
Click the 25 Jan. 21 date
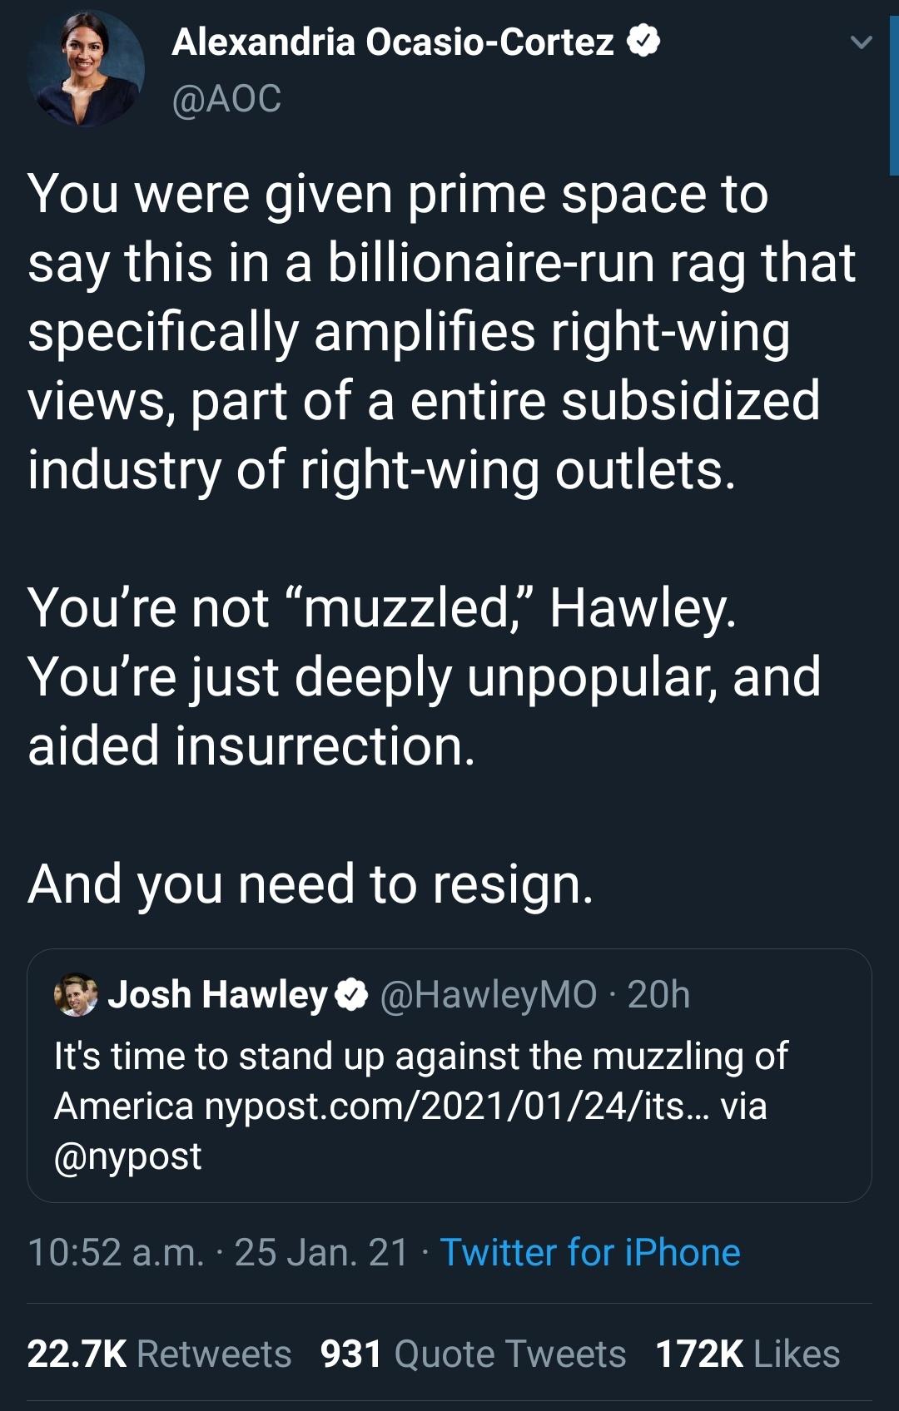pyautogui.click(x=321, y=1252)
